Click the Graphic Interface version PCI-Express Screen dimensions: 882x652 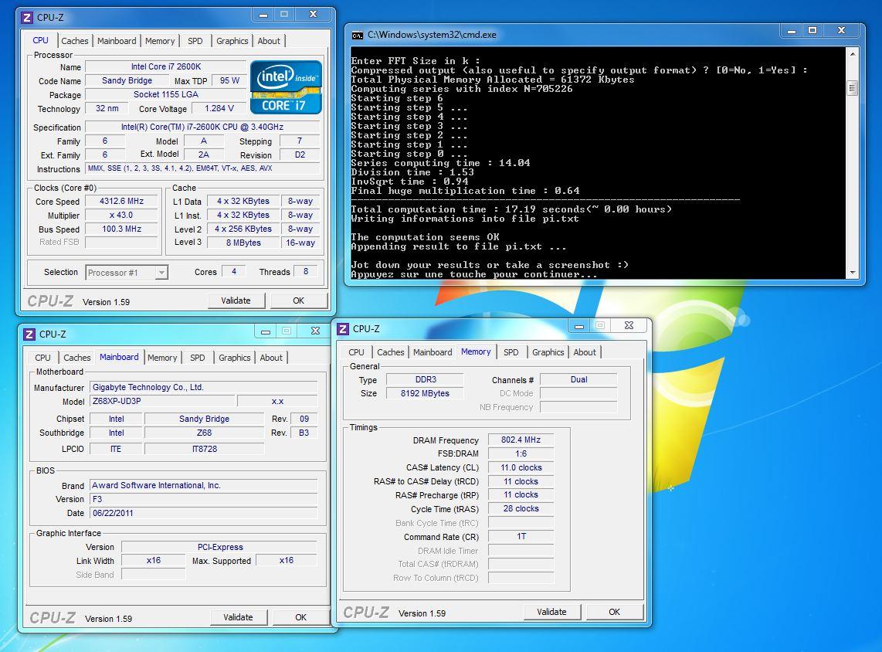click(220, 547)
